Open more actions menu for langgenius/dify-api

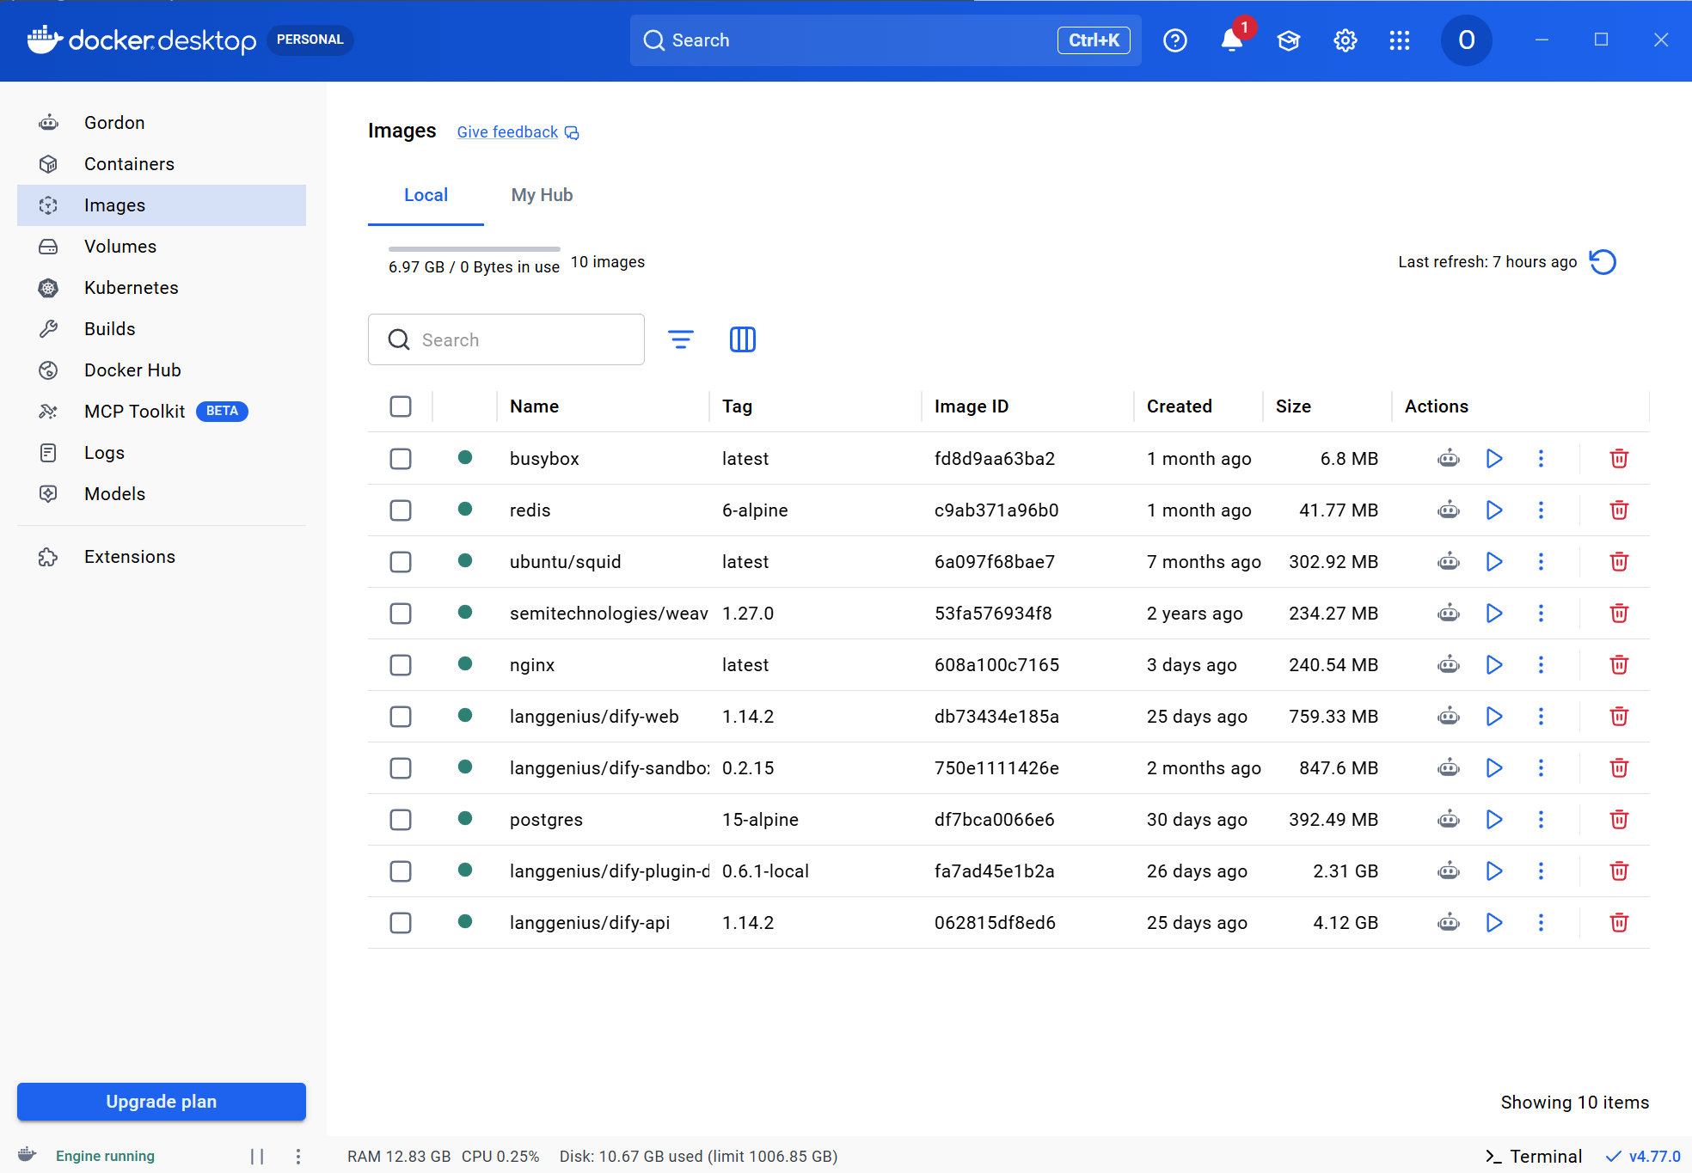[x=1541, y=922]
